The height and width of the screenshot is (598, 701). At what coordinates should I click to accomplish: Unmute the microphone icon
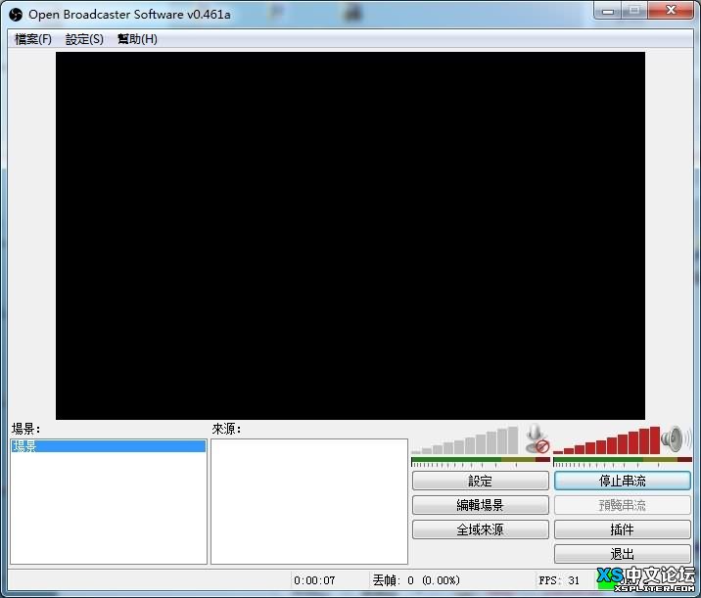537,438
